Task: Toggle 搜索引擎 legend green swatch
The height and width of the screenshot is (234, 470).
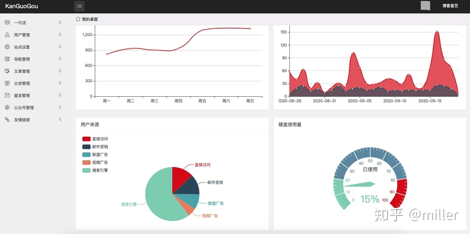Action: 86,170
